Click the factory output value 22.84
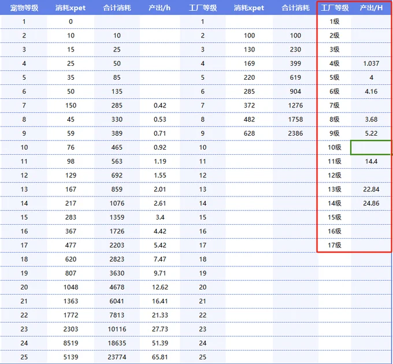 (x=371, y=189)
